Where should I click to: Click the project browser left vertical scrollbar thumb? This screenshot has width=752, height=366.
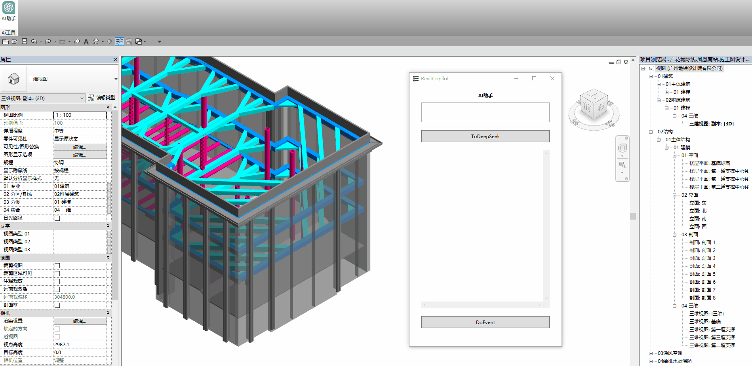pyautogui.click(x=633, y=216)
